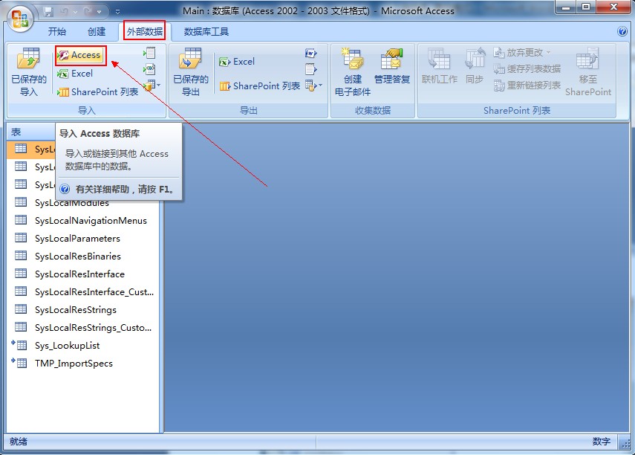Viewport: 635px width, 455px height.
Task: Expand the more export formats dropdown
Action: tap(314, 85)
